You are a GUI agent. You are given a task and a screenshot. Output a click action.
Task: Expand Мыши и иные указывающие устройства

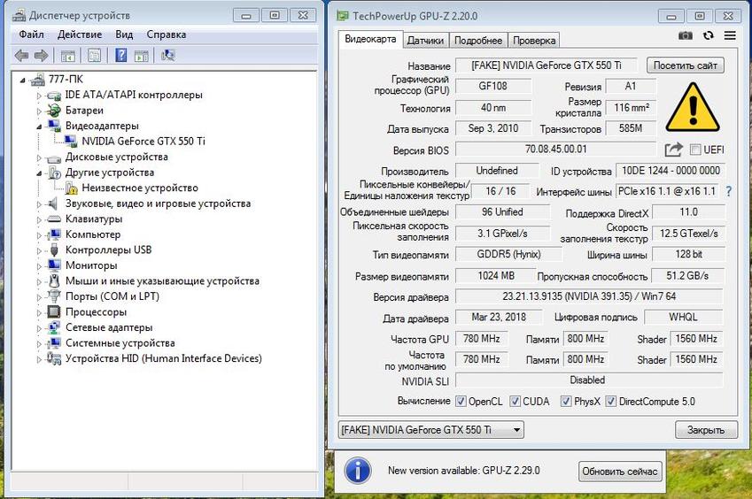(x=39, y=281)
